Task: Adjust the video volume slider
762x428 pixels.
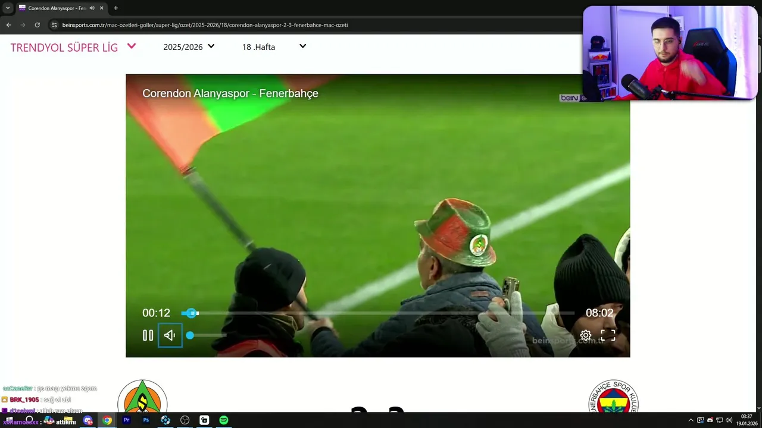Action: (207, 335)
